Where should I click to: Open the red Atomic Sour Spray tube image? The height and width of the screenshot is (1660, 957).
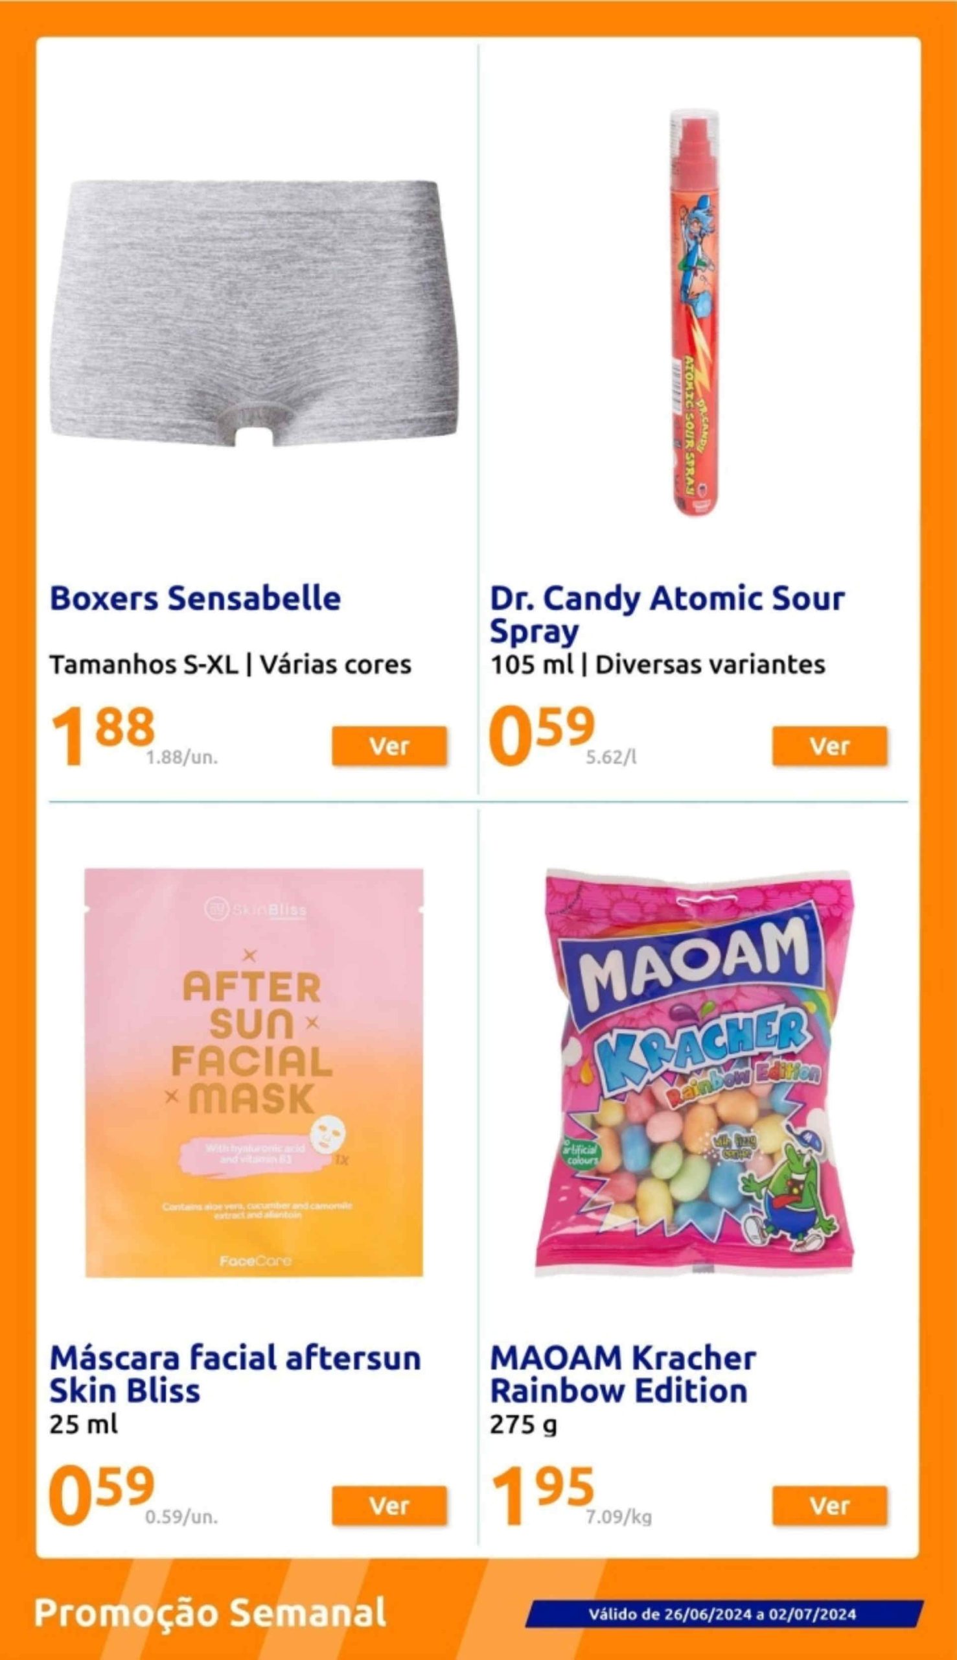pyautogui.click(x=695, y=313)
